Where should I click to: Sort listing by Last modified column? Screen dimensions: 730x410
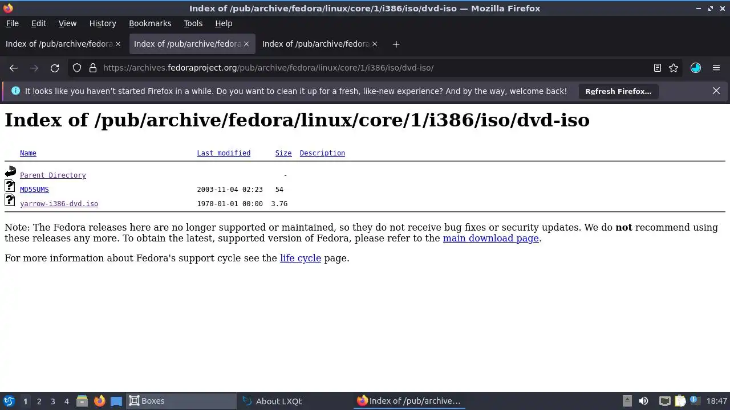click(224, 153)
